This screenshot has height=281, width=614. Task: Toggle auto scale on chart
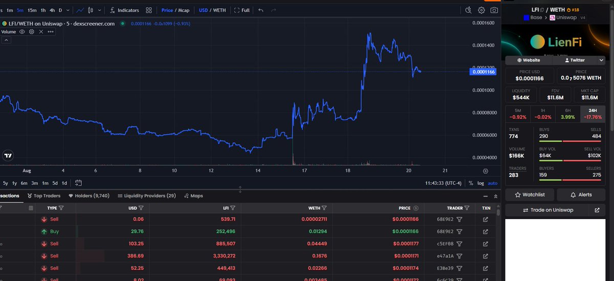(492, 183)
